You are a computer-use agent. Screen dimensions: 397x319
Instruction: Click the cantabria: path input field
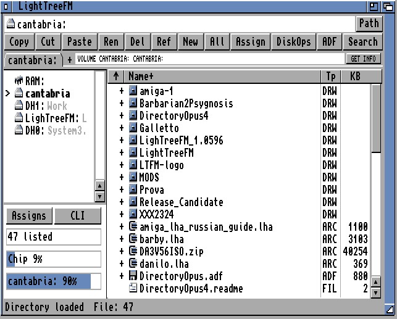[x=179, y=24]
